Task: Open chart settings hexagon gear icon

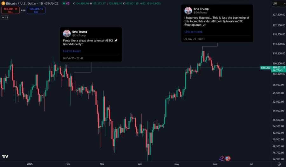Action: [279, 164]
